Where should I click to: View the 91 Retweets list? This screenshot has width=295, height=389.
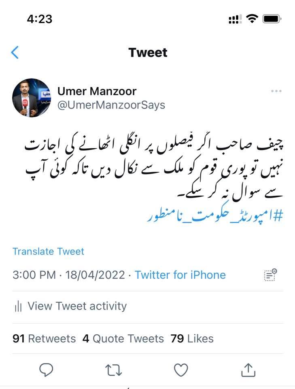[x=44, y=339]
